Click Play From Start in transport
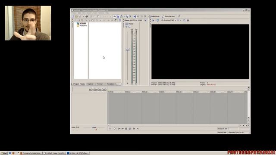Image resolution: width=276 pixels, height=155 pixels. tap(119, 129)
